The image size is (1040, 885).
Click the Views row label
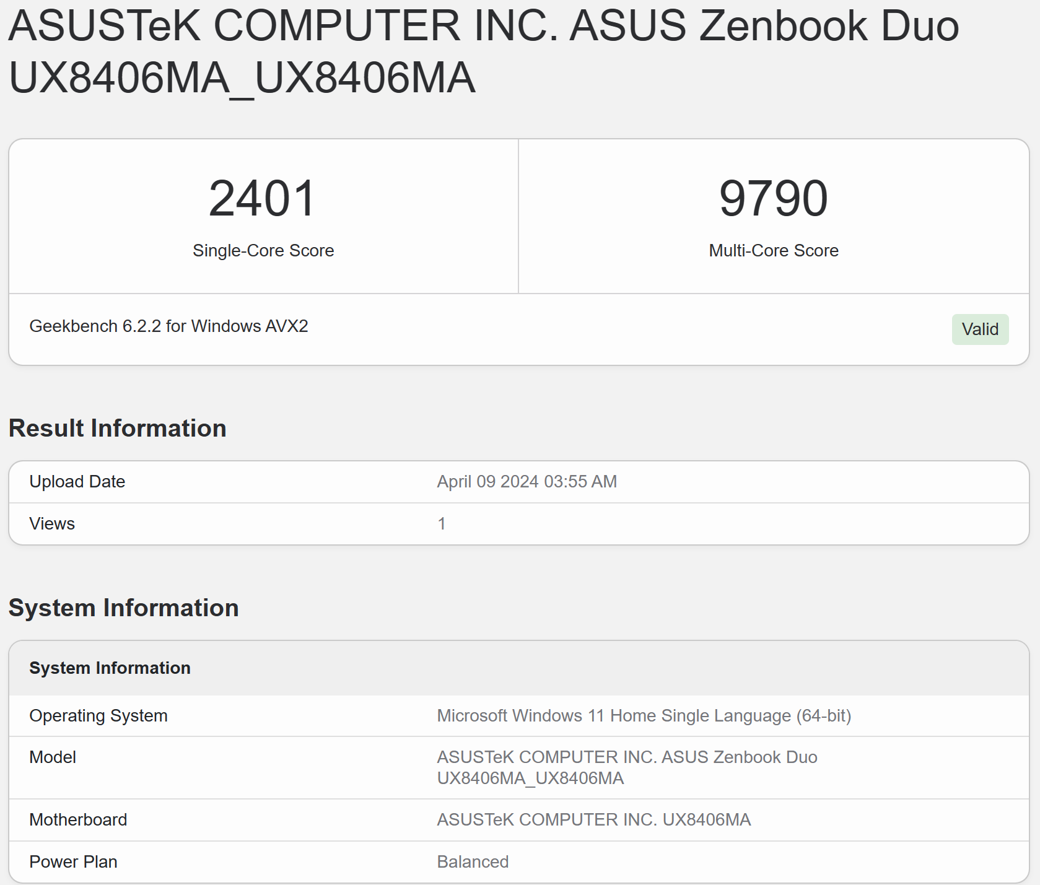52,523
